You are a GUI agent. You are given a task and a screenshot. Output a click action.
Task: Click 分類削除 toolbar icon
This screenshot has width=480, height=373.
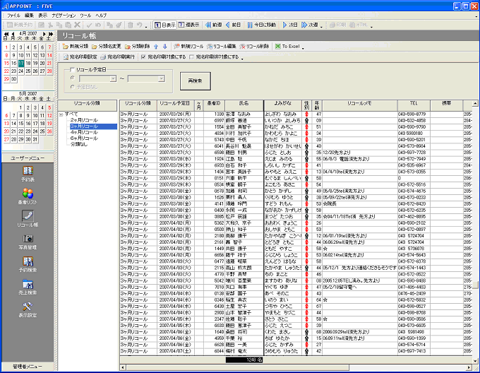[x=137, y=46]
